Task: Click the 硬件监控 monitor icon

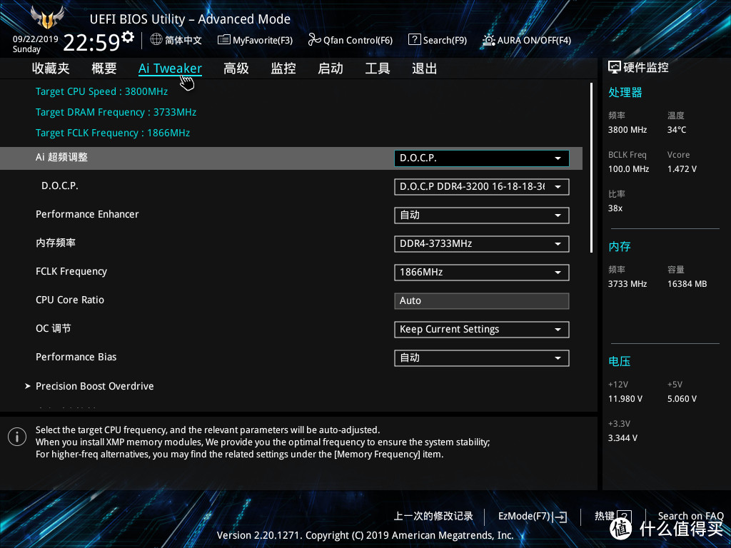Action: coord(615,68)
